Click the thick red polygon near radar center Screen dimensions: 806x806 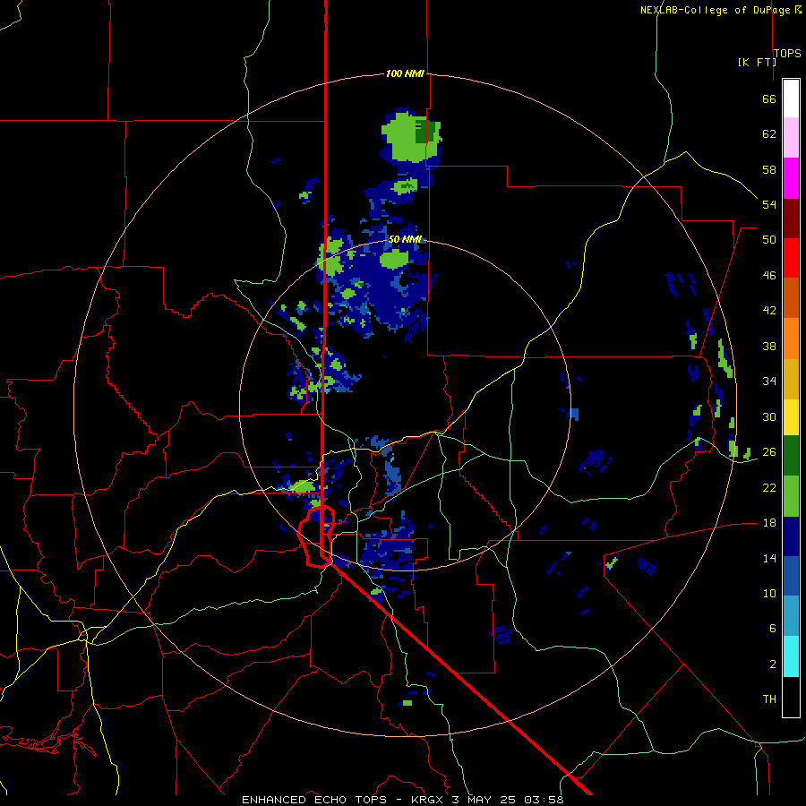(x=317, y=536)
